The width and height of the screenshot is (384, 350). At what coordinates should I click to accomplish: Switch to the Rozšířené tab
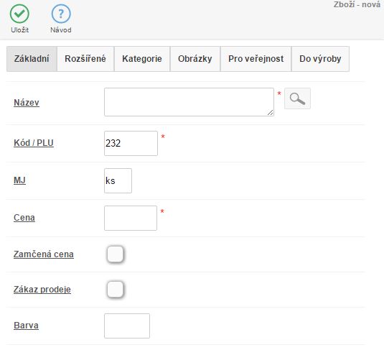(x=85, y=59)
